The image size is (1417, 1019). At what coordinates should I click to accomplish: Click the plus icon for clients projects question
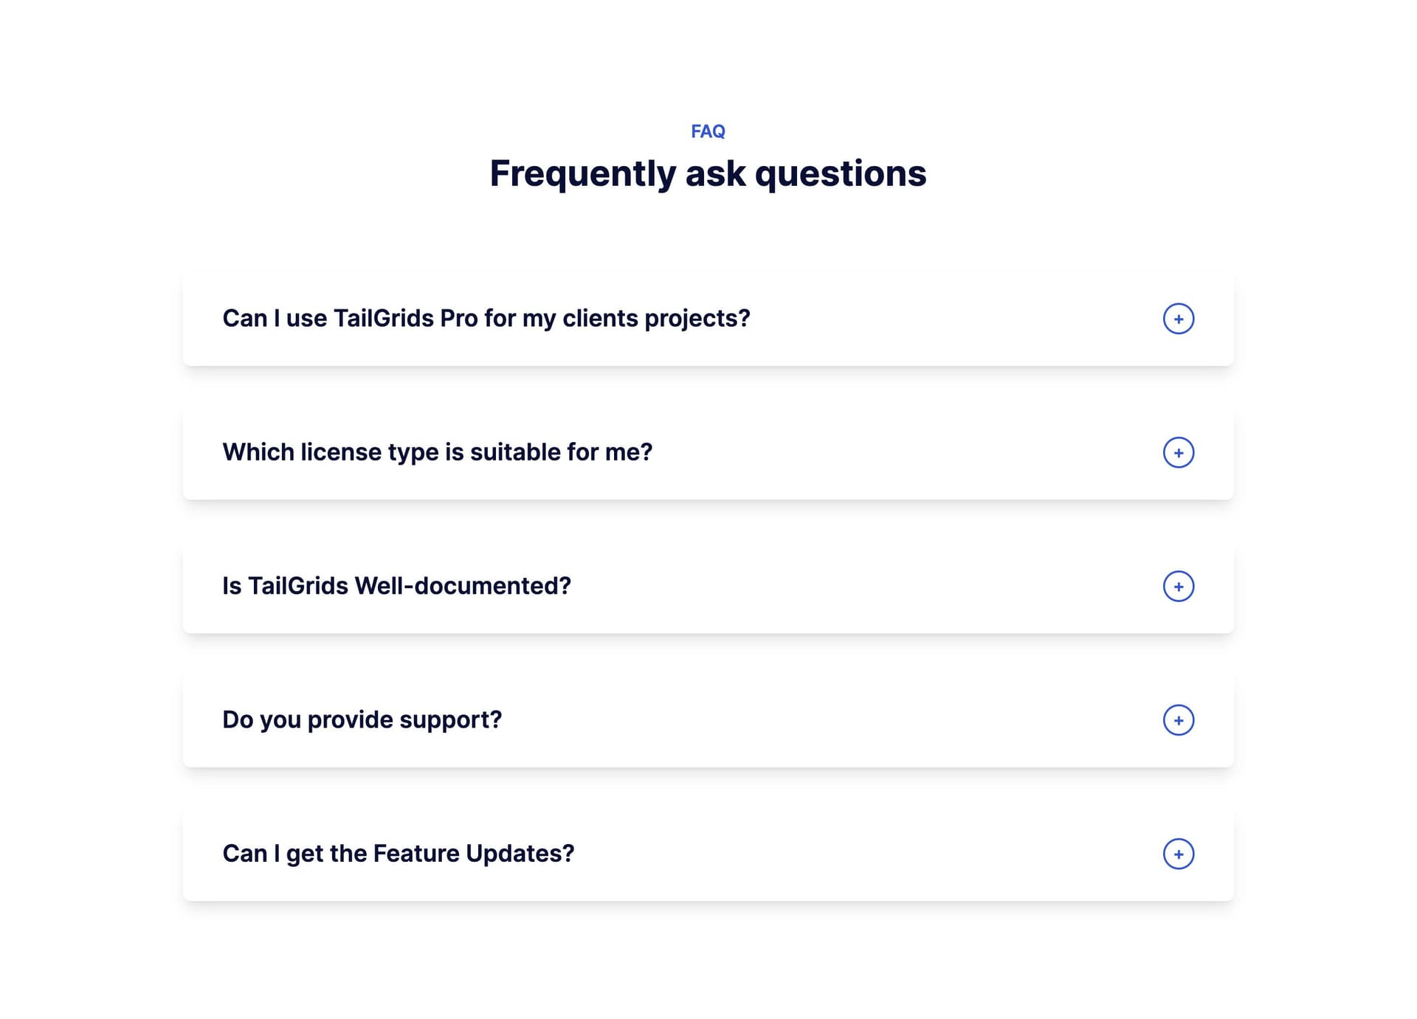[x=1178, y=319]
